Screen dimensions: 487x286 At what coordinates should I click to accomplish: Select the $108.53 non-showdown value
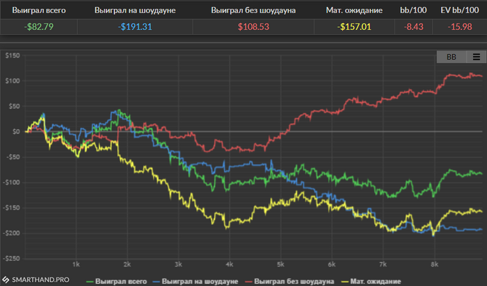[253, 26]
